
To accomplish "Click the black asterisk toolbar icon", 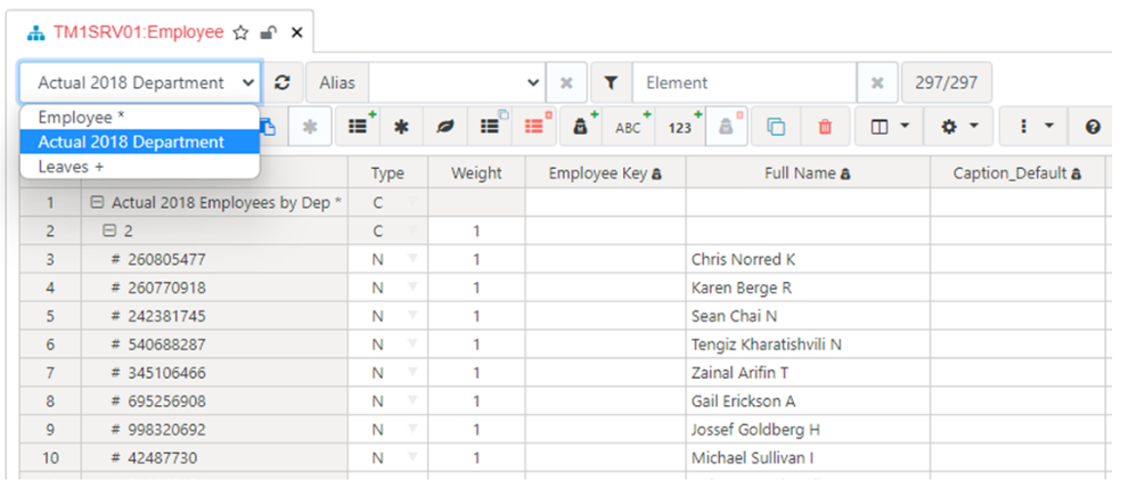I will click(x=401, y=127).
